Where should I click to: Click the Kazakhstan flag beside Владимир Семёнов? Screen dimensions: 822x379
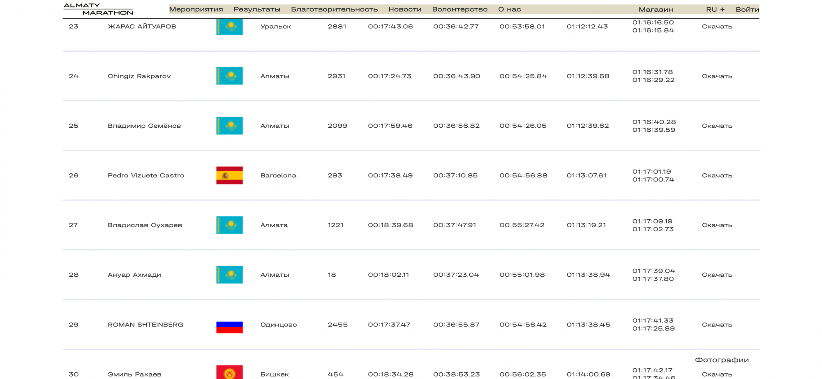click(x=229, y=126)
